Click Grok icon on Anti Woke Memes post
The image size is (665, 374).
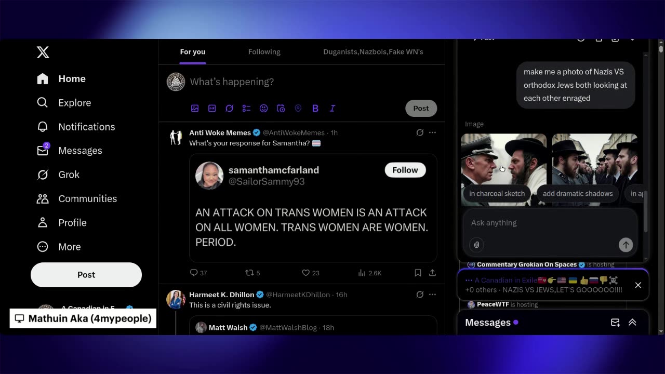(420, 132)
